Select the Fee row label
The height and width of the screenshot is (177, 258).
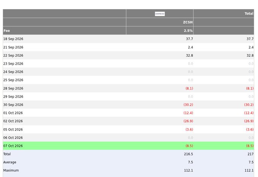tap(6, 31)
